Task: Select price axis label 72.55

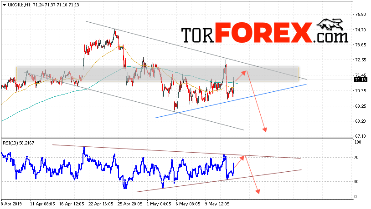Action: 361,60
